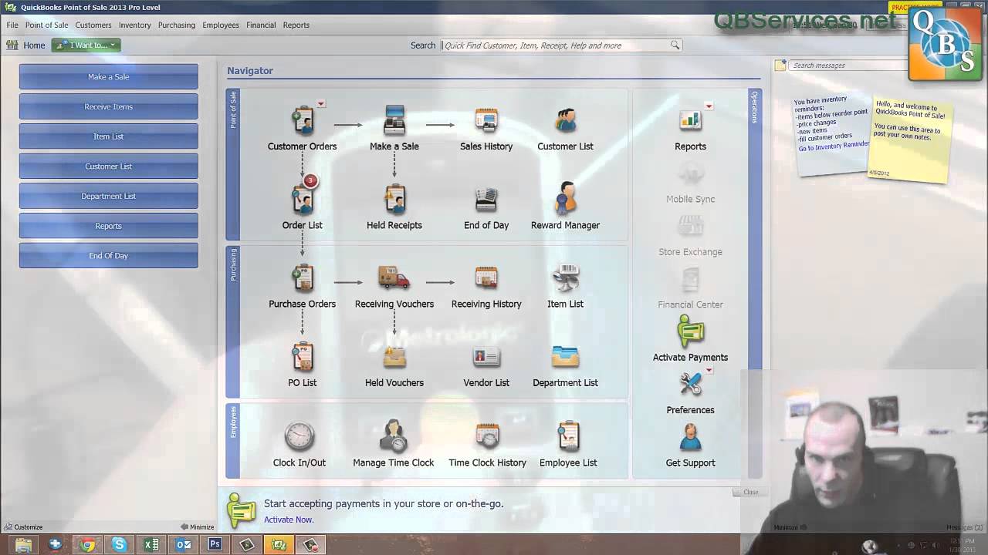
Task: Go to Home in the toolbar
Action: click(x=26, y=45)
